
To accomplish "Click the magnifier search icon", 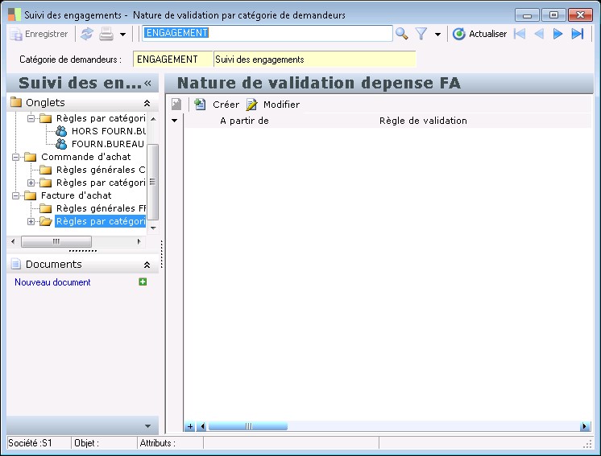I will coord(401,34).
